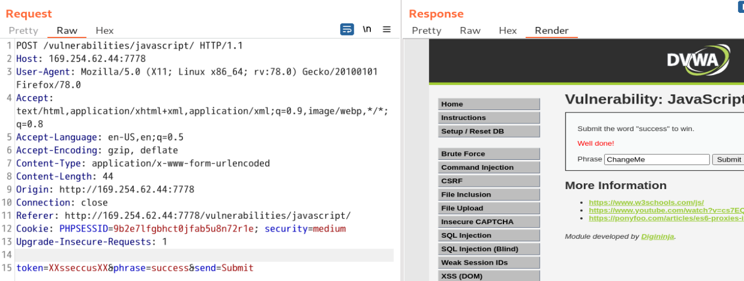Open the w3schools.com/js link
The width and height of the screenshot is (744, 281).
tap(646, 202)
